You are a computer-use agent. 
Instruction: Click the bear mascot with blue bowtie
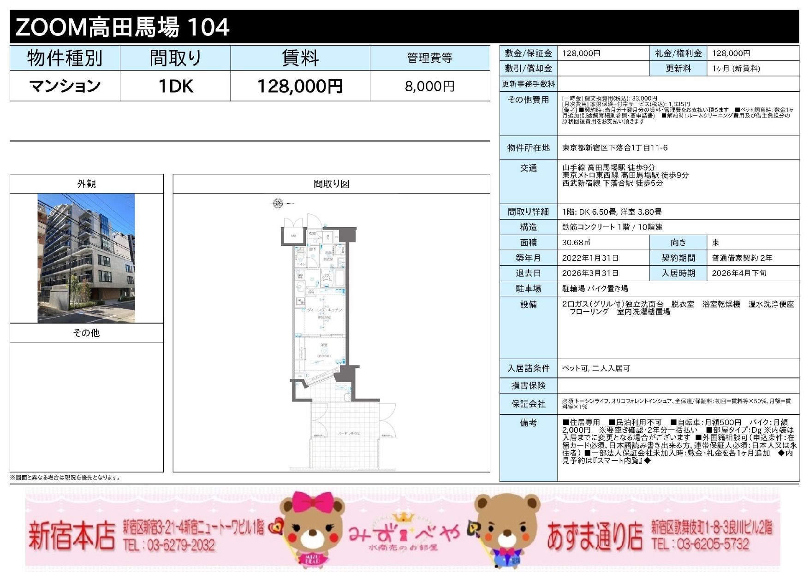[x=507, y=530]
